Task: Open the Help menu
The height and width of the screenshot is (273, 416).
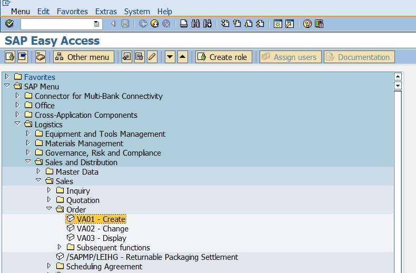Action: 164,12
